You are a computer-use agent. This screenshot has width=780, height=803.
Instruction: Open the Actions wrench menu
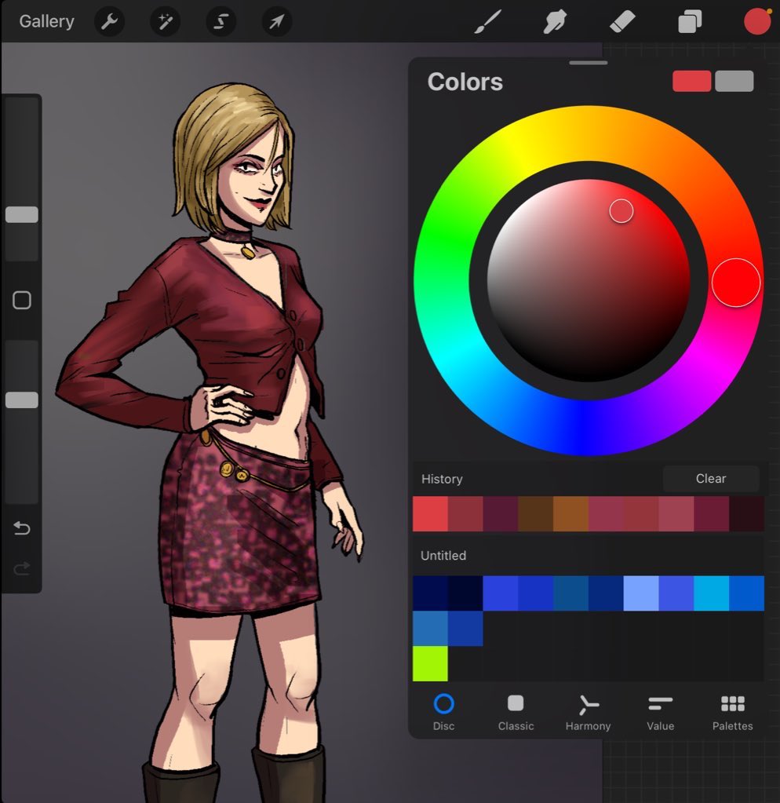tap(110, 21)
